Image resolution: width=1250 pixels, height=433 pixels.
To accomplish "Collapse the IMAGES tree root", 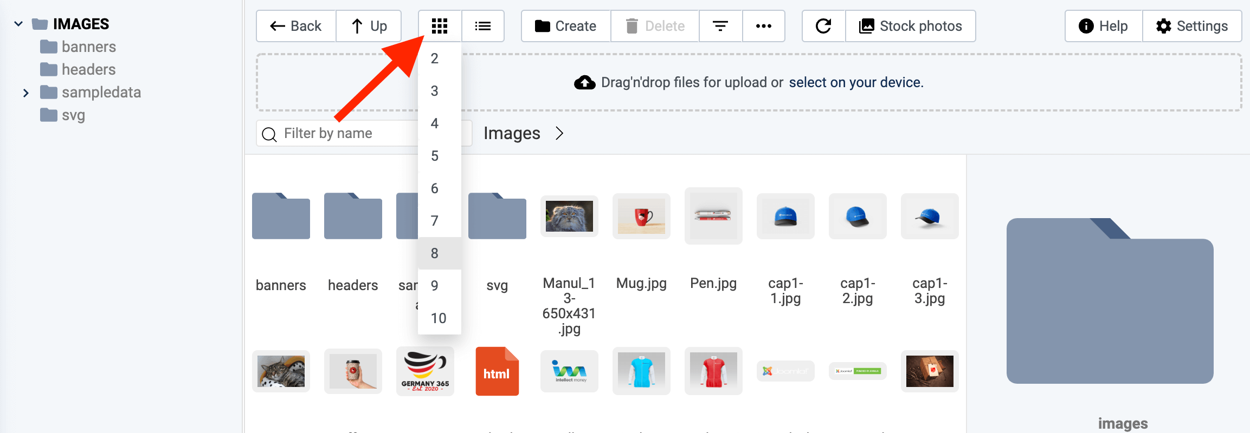I will point(18,24).
